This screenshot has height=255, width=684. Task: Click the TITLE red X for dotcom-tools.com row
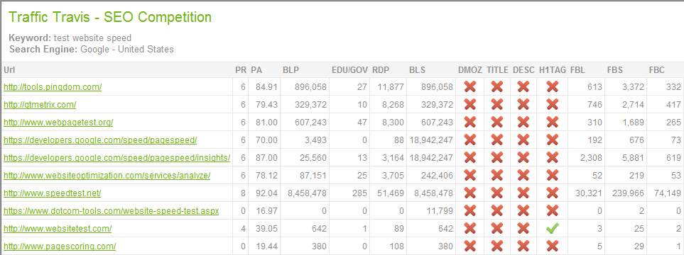tap(497, 211)
